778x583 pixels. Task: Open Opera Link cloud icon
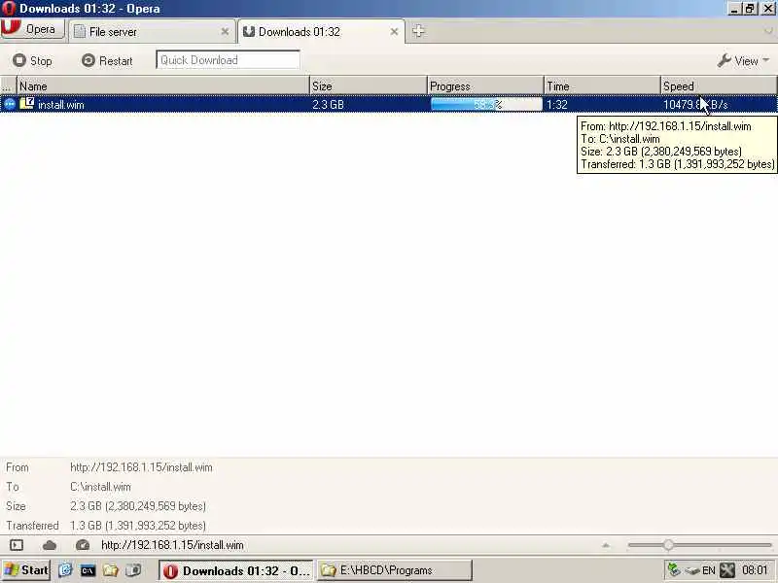(x=50, y=545)
